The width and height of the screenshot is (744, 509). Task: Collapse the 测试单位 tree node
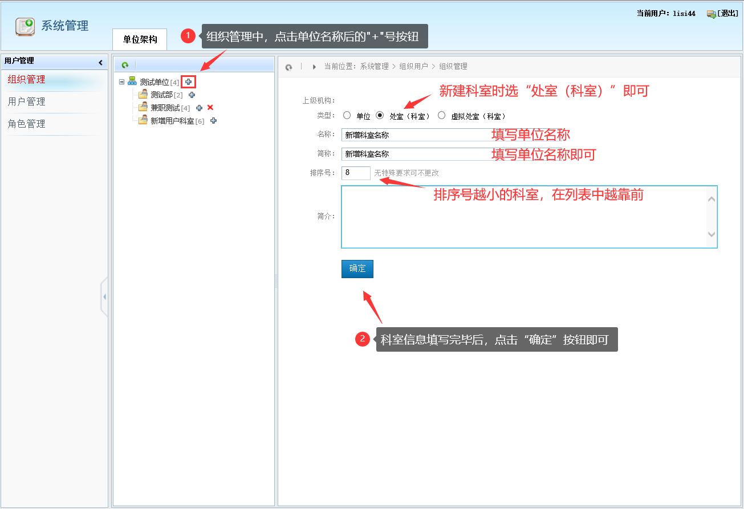coord(121,82)
